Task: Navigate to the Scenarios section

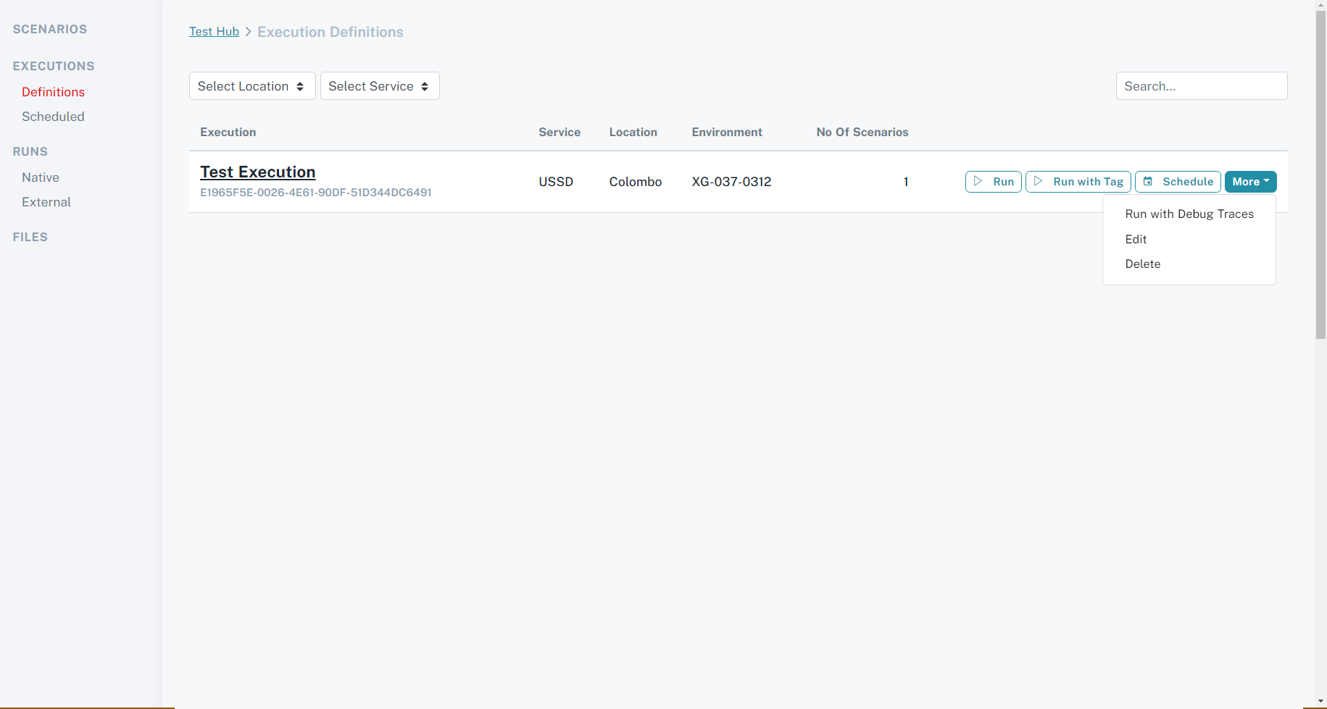Action: (49, 29)
